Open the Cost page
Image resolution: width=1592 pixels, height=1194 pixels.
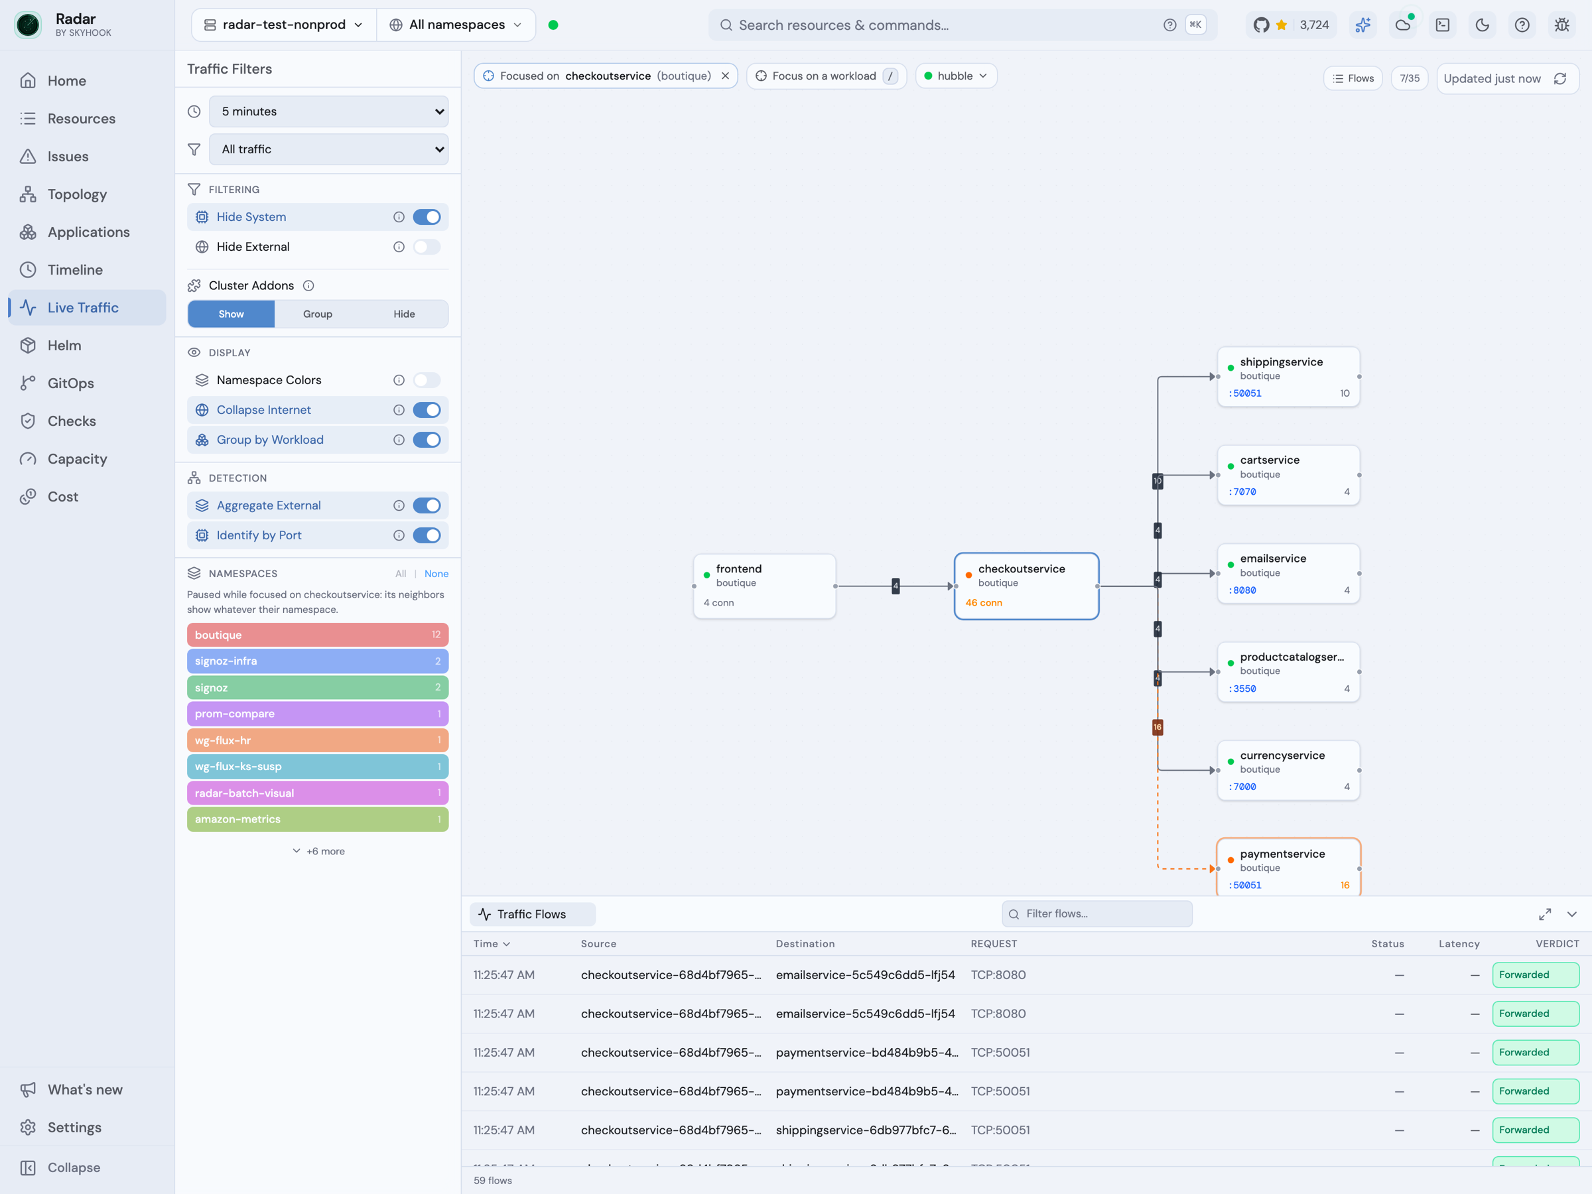[x=87, y=497]
